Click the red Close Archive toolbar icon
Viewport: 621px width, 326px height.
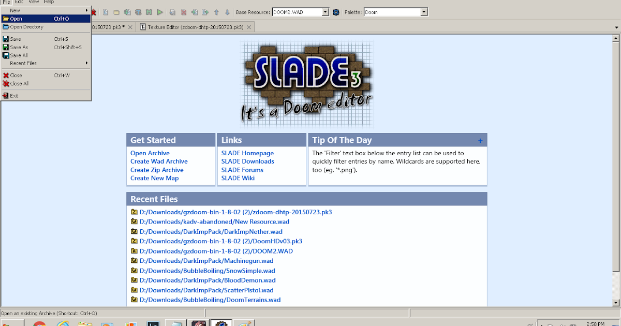click(x=93, y=12)
